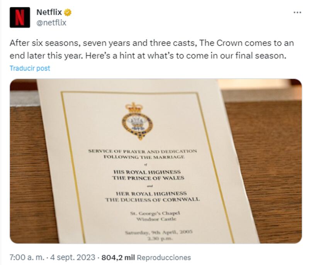
Task: Click the Traducir post link
Action: click(30, 68)
